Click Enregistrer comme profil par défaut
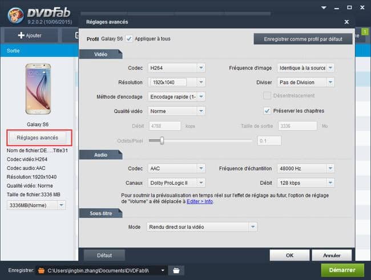This screenshot has height=280, width=371. [303, 39]
